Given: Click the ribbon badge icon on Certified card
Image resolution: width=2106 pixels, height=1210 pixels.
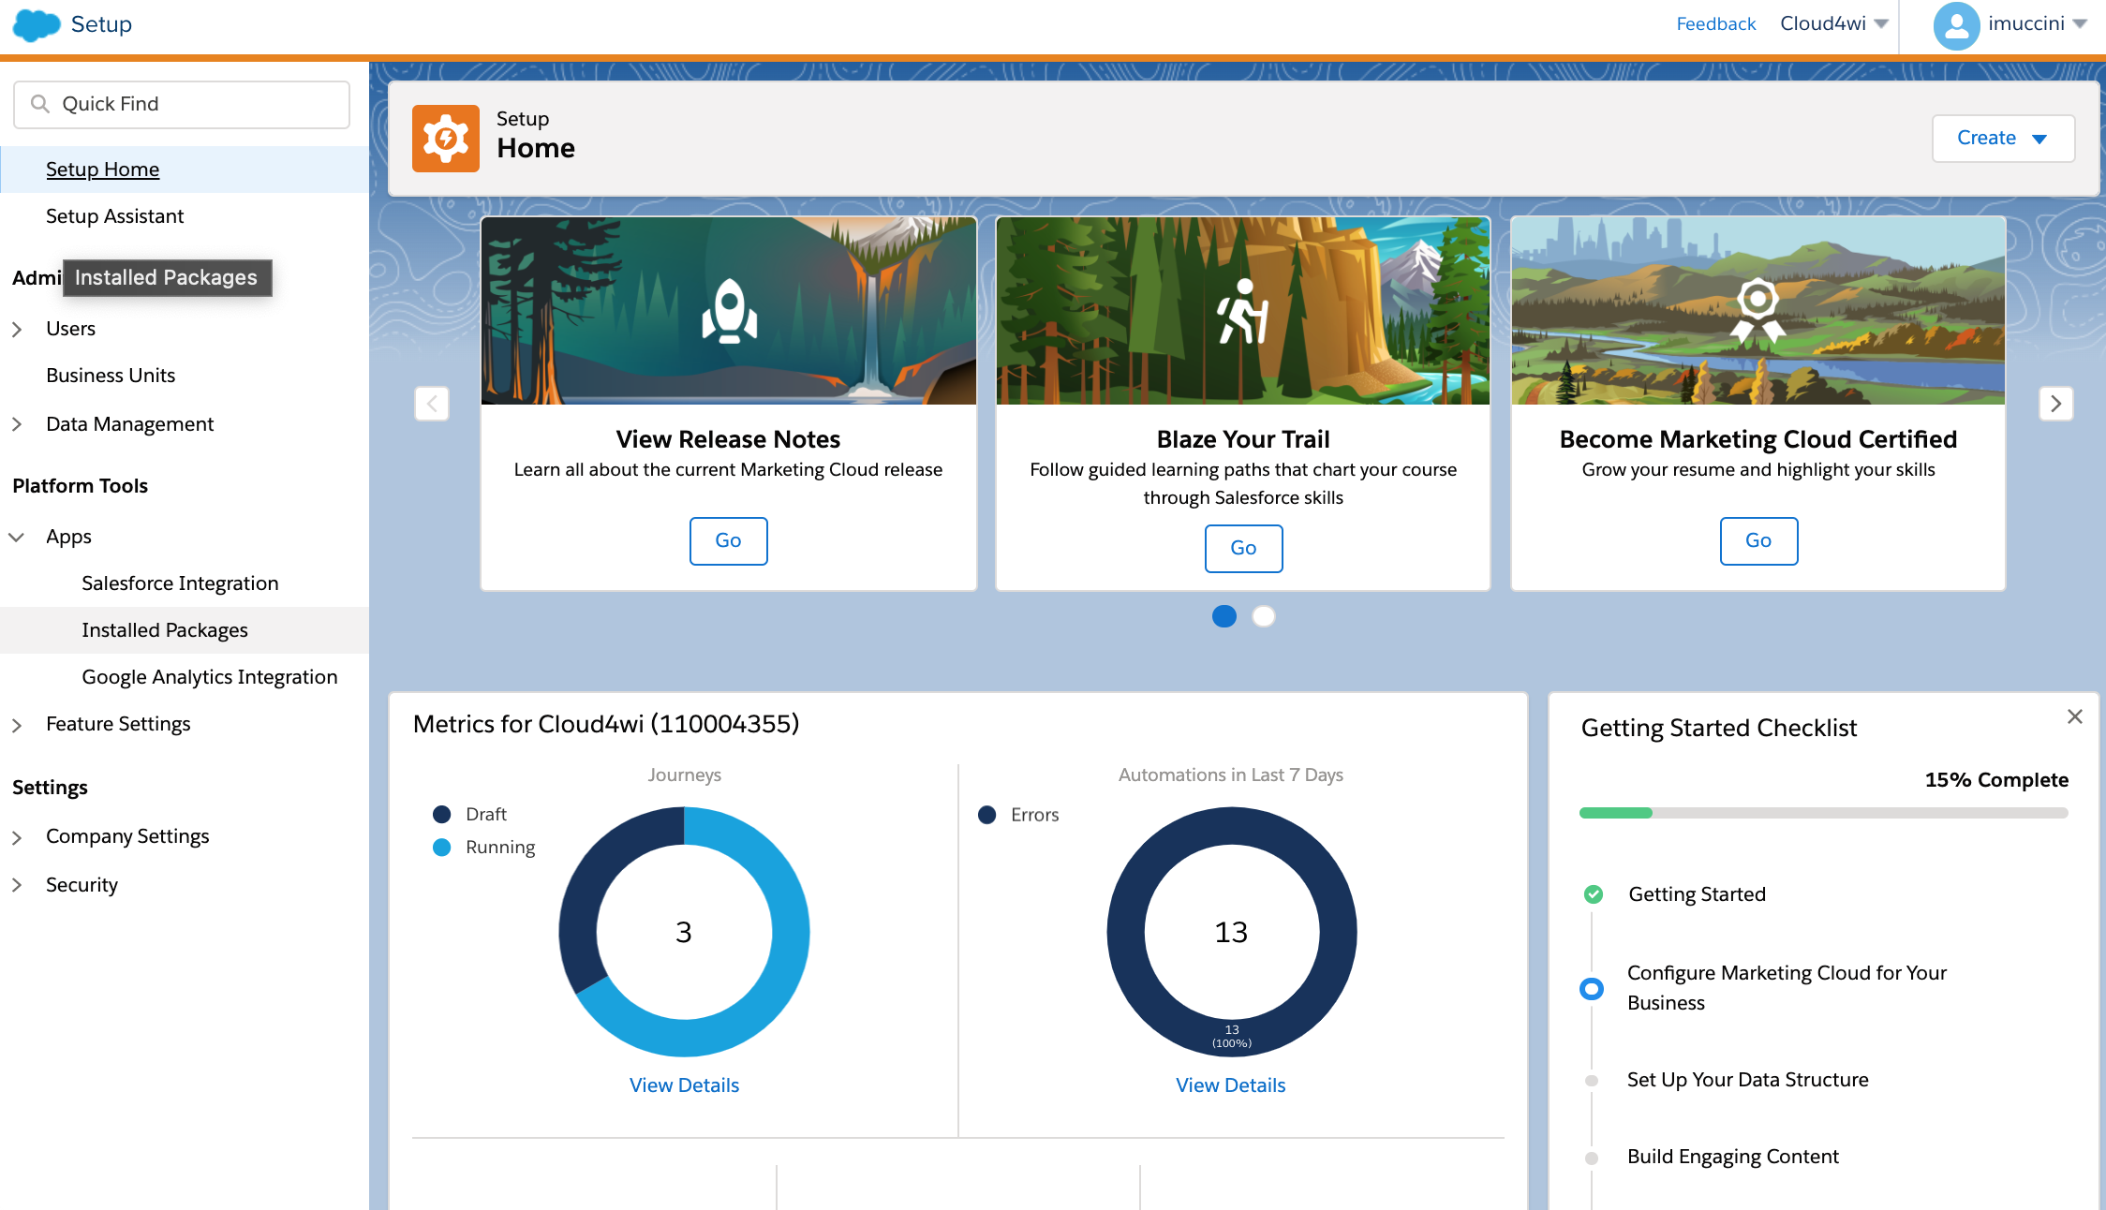Looking at the screenshot, I should click(1757, 311).
